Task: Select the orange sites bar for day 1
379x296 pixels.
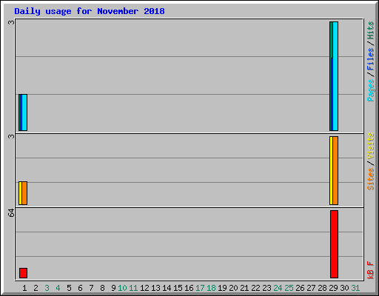Action: [24, 193]
